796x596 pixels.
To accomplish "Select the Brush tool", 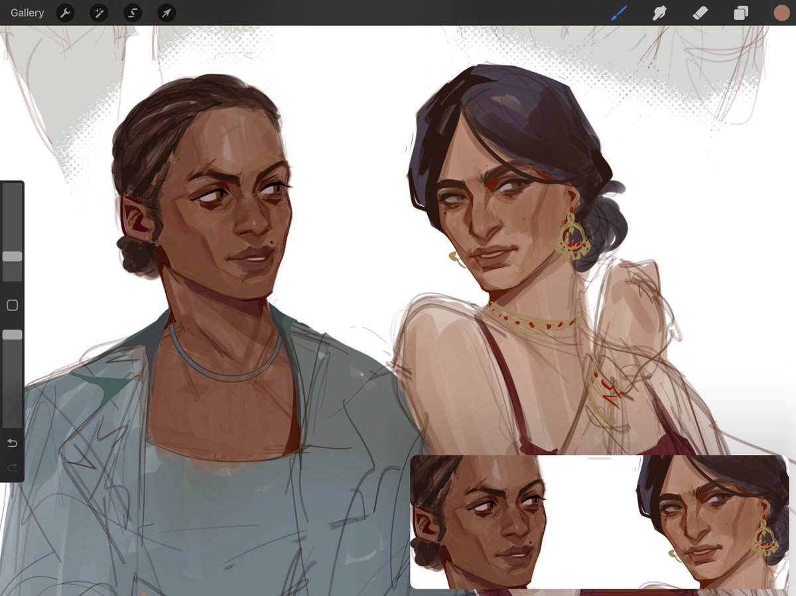I will (x=618, y=13).
